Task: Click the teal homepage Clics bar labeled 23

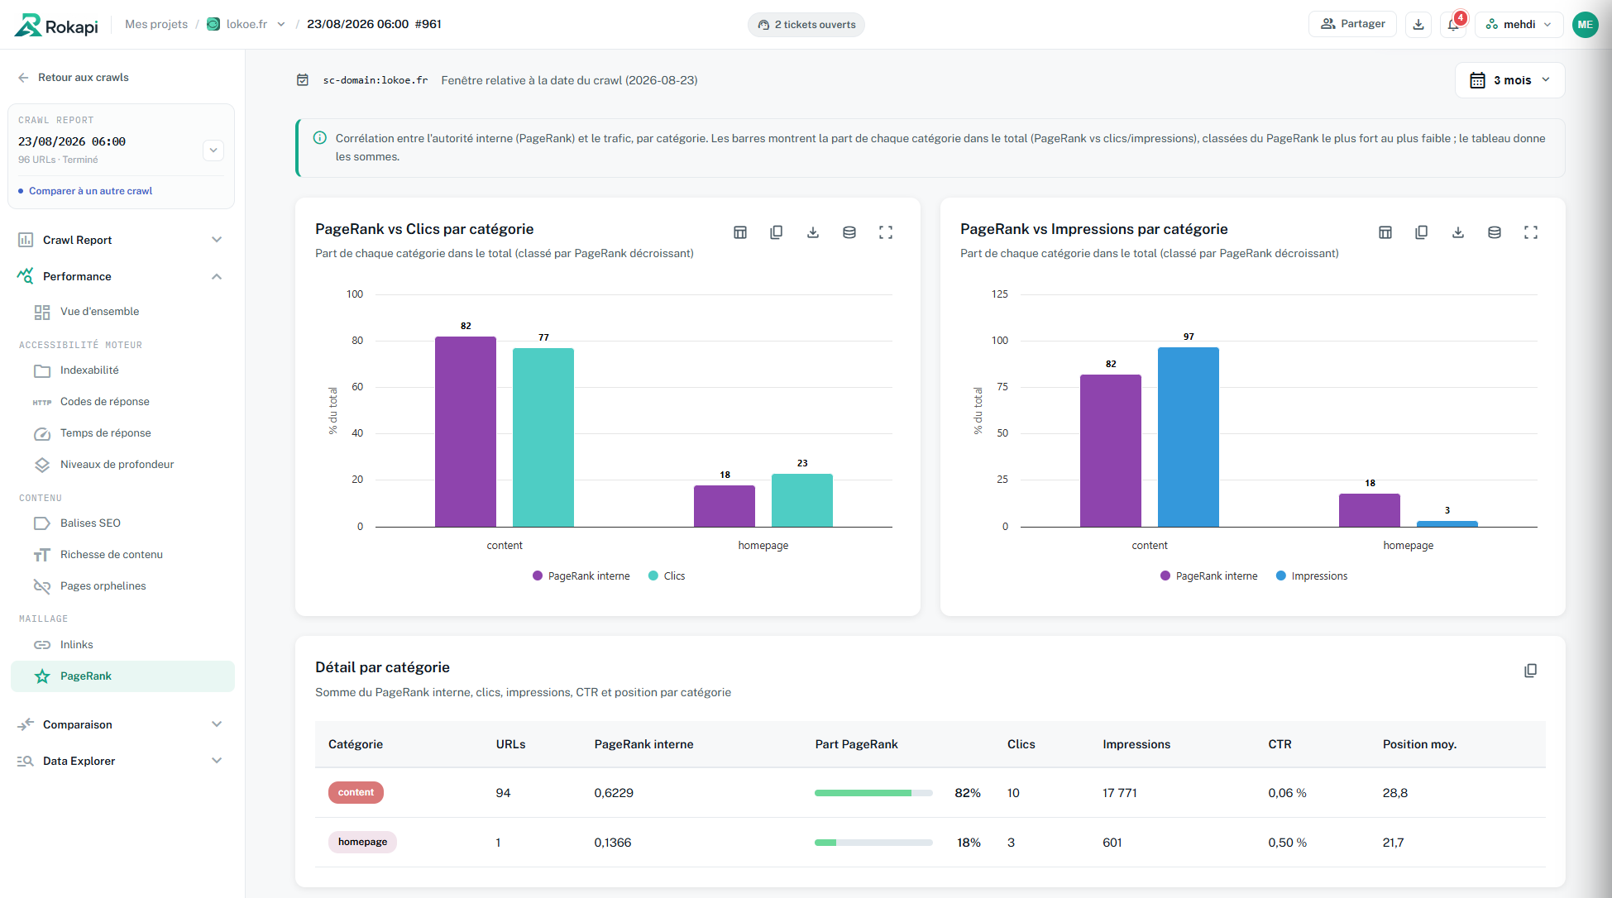Action: click(802, 500)
